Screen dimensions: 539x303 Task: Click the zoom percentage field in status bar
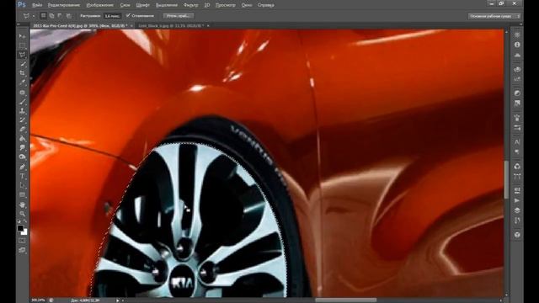38,300
